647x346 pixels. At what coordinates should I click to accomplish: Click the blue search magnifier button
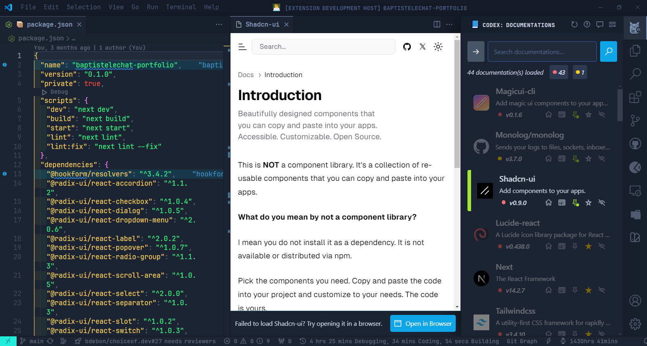pos(608,52)
